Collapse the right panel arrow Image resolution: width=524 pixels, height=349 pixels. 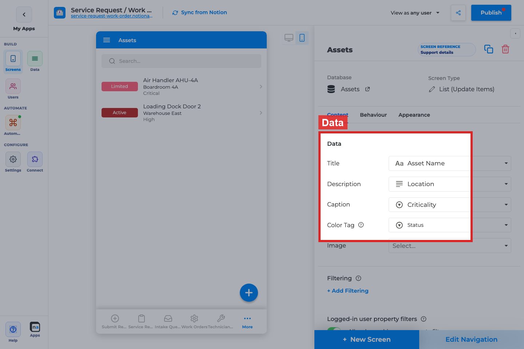point(515,33)
